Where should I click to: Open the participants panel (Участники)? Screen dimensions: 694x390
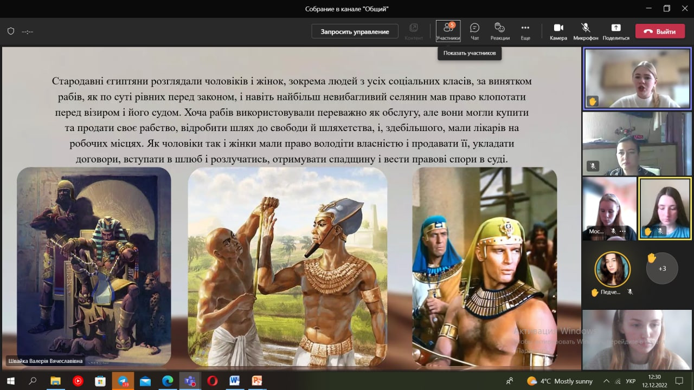pyautogui.click(x=448, y=31)
